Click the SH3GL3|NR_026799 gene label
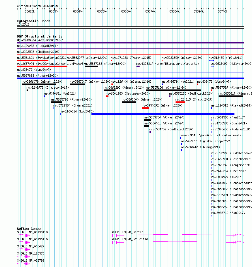Screen dimensions: 252x267 point(31,260)
